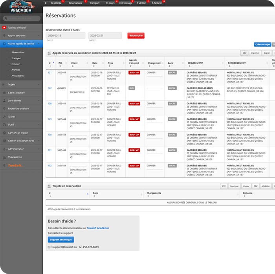Open the Réservations top tab

pos(75,3)
